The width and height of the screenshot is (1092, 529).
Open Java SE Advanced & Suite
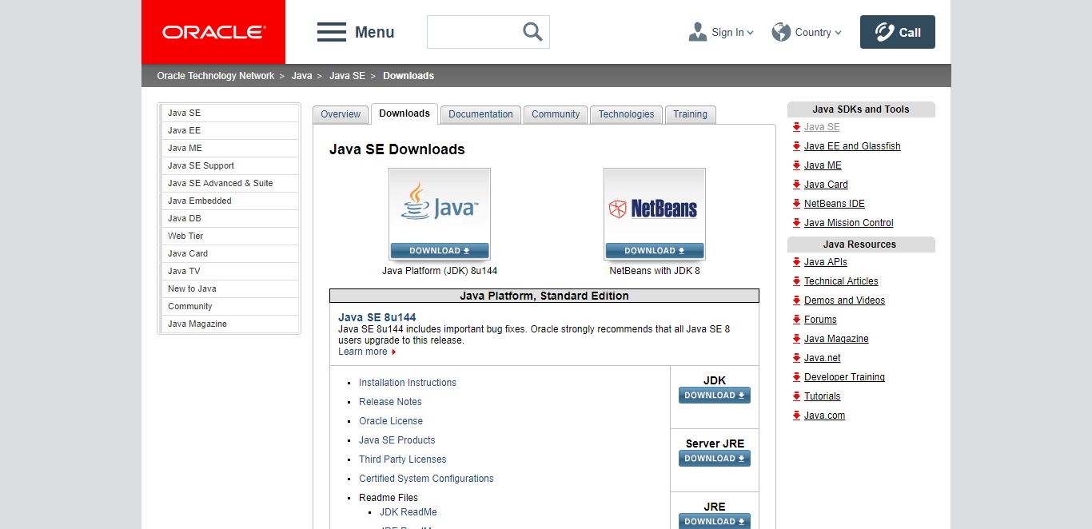coord(229,183)
